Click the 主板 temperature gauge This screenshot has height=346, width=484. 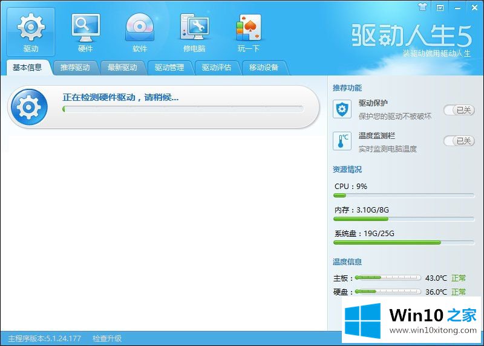click(x=388, y=278)
